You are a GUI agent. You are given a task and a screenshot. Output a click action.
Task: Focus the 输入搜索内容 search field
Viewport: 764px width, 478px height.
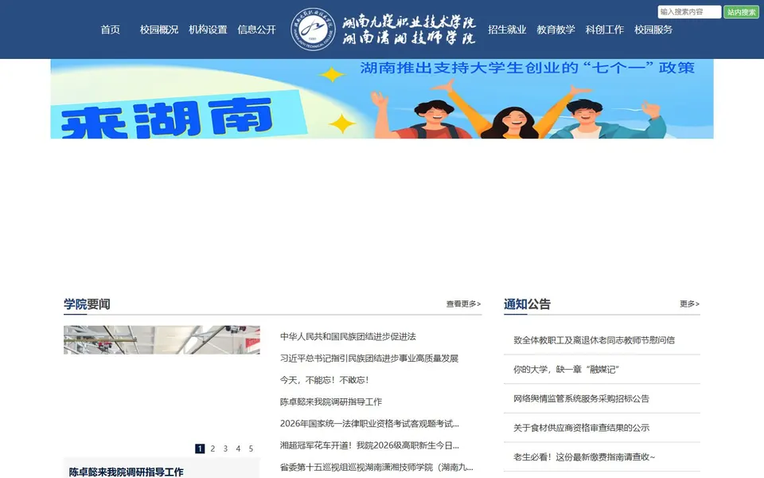coord(689,12)
